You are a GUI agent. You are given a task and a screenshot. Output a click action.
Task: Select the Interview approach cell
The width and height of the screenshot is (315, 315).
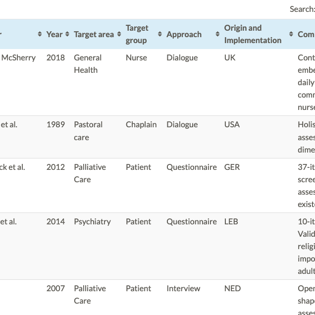tap(183, 288)
